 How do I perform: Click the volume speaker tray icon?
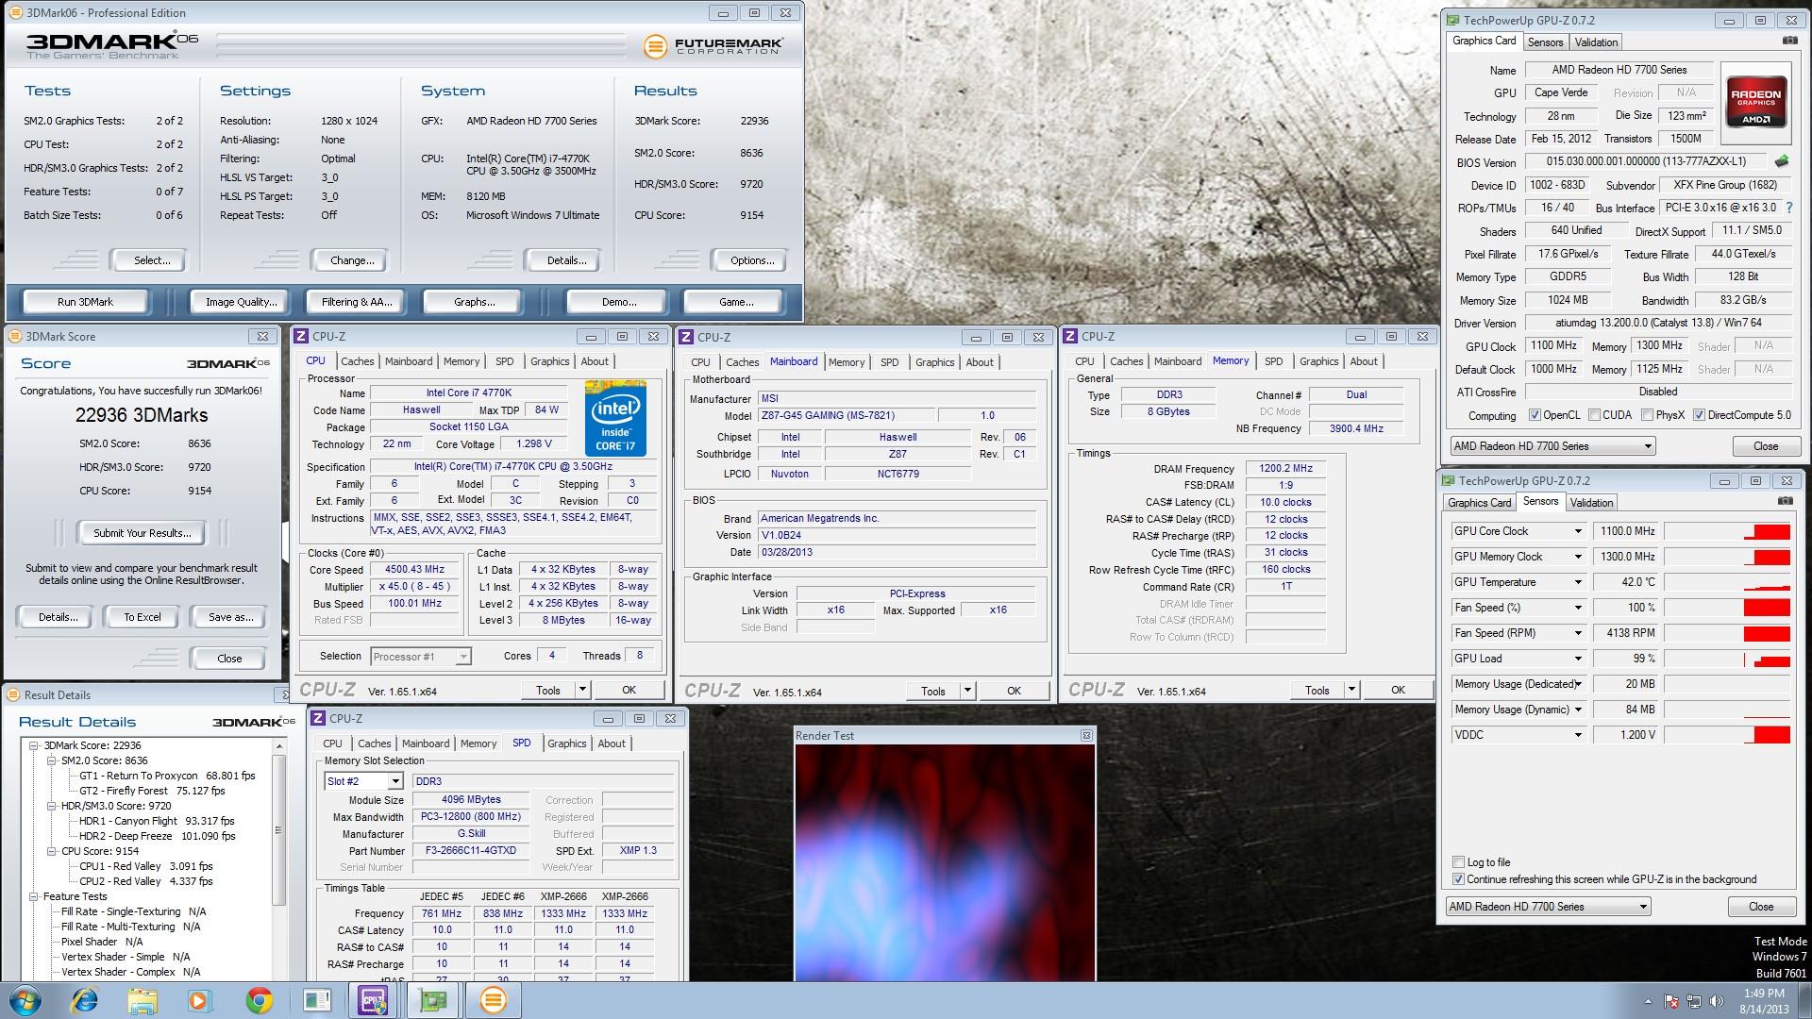point(1717,1001)
